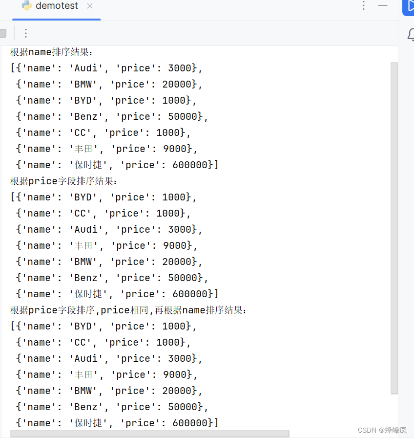This screenshot has width=414, height=438.
Task: Click the 'BMW' 20000 line in name-sorted list
Action: (x=109, y=85)
